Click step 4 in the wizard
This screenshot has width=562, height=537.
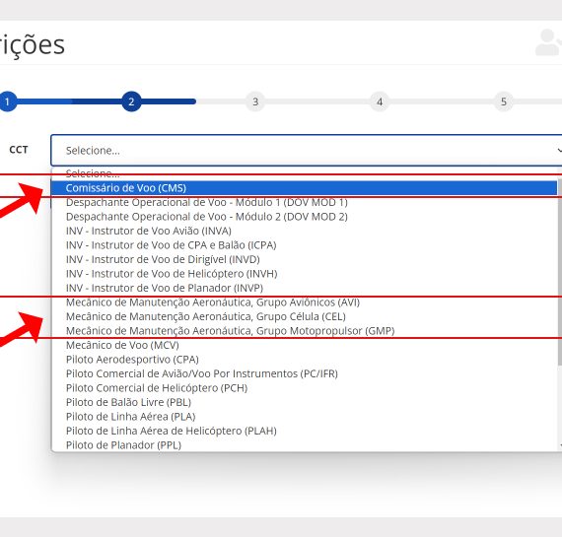click(380, 101)
